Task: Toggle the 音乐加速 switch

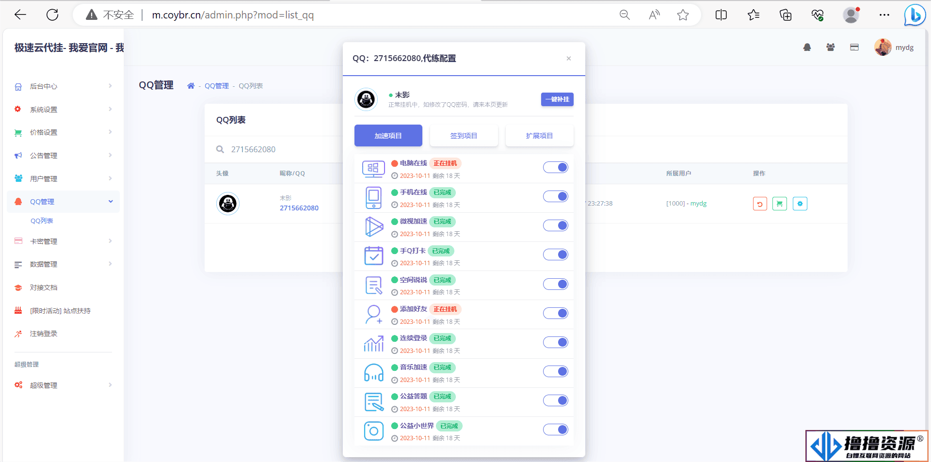Action: [556, 371]
